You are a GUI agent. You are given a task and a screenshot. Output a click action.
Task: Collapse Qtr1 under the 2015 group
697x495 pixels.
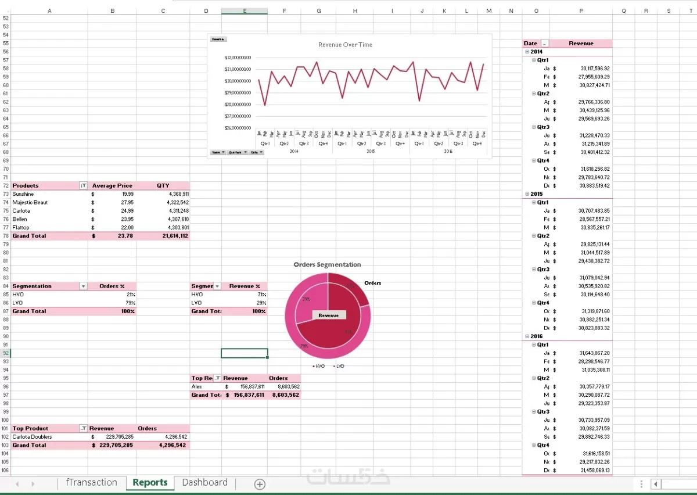click(x=533, y=202)
